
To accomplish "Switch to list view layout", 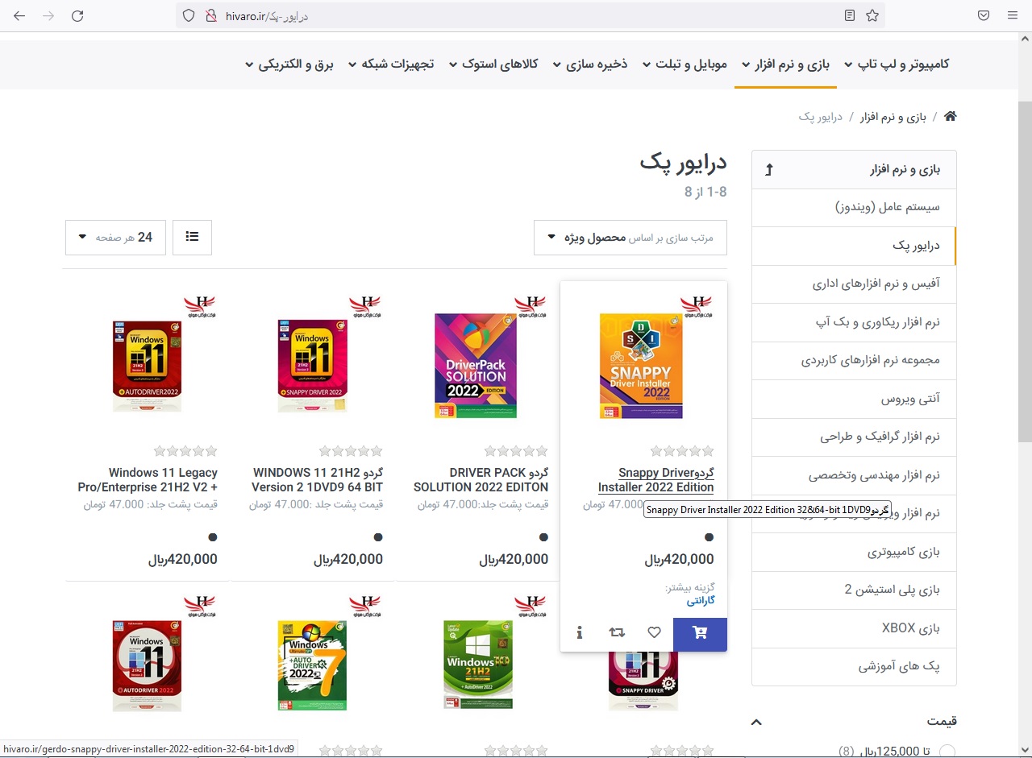I will click(192, 237).
